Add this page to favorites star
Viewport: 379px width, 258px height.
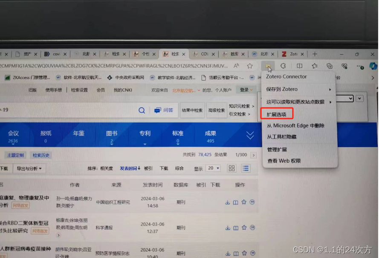click(250, 66)
